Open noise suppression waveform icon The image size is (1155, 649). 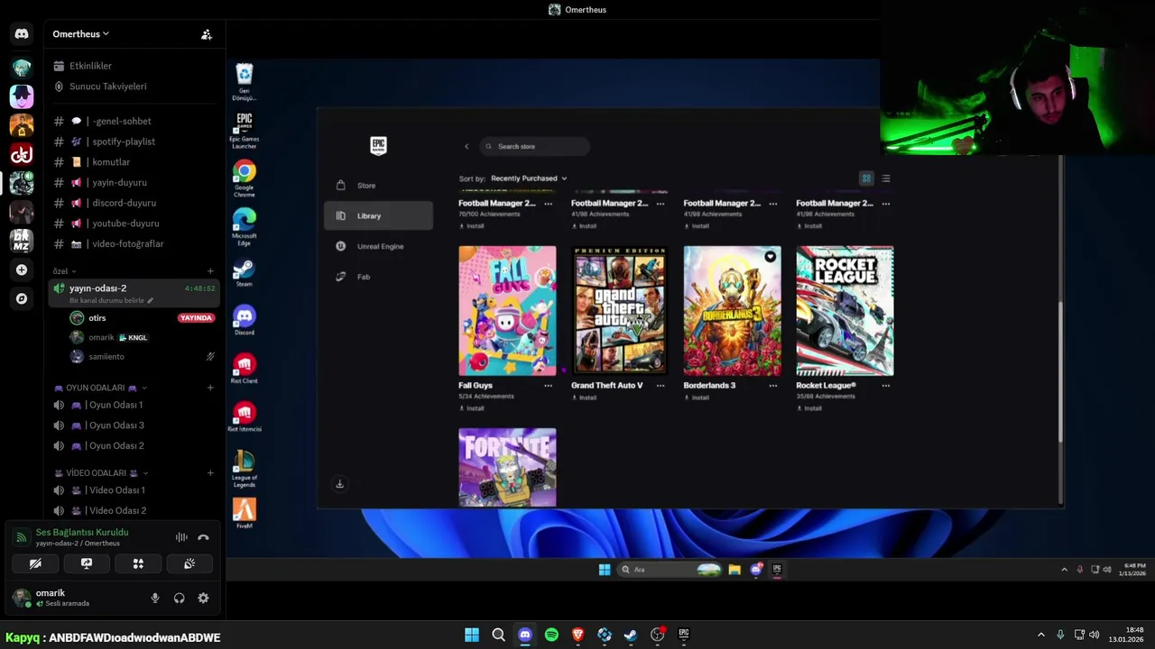(181, 537)
